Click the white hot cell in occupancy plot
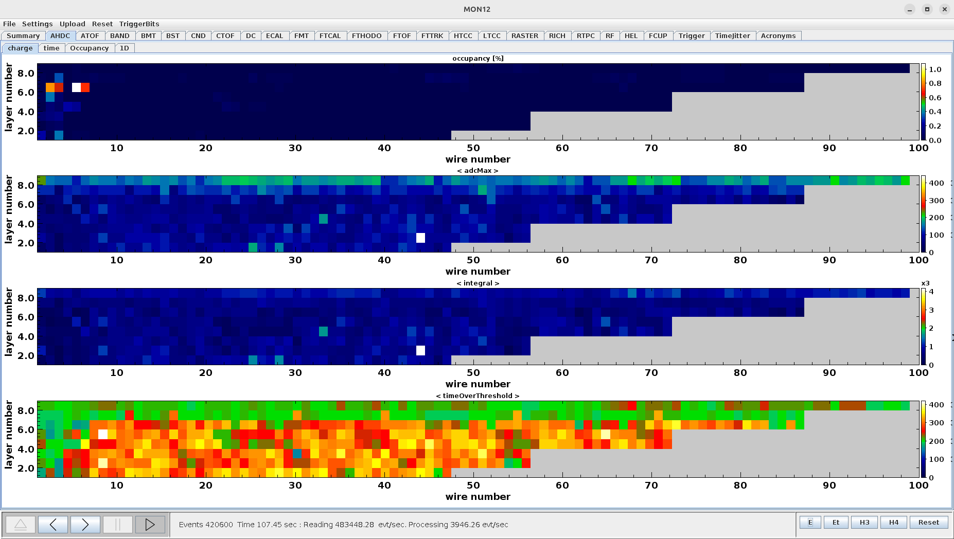The width and height of the screenshot is (954, 539). pos(76,87)
